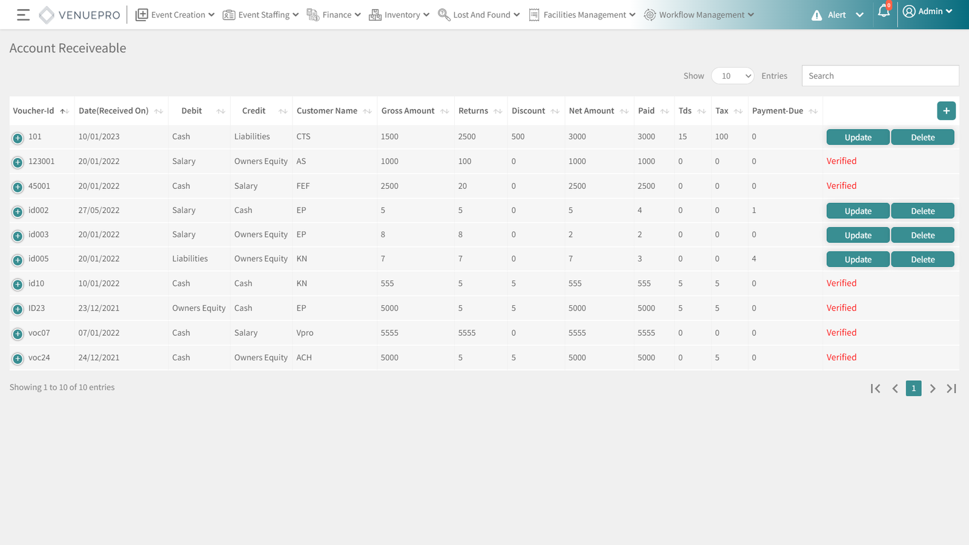Open the Finance menu
The width and height of the screenshot is (969, 545).
point(334,15)
